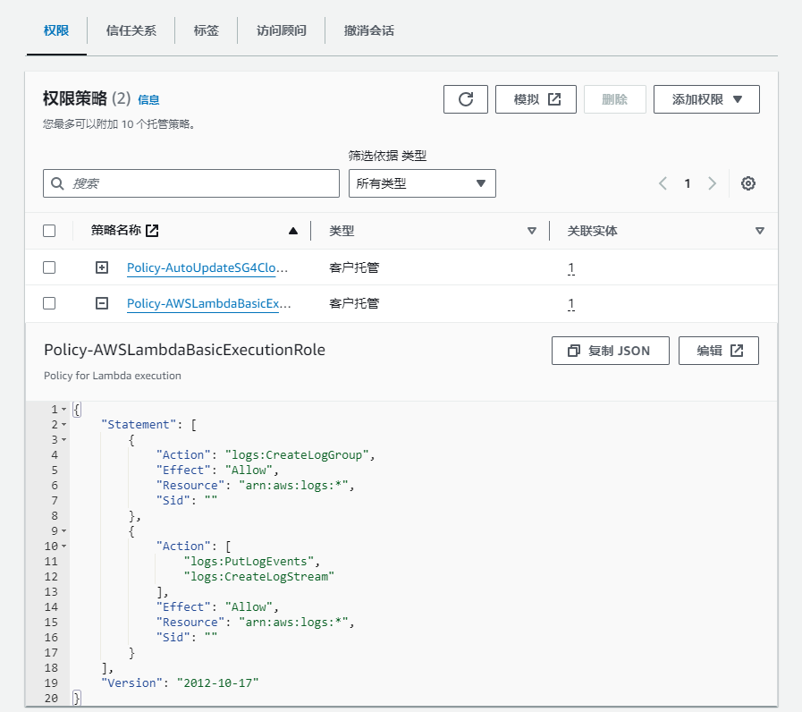
Task: Check the Policy-AutoUpdateSG4Clo row checkbox
Action: 49,267
